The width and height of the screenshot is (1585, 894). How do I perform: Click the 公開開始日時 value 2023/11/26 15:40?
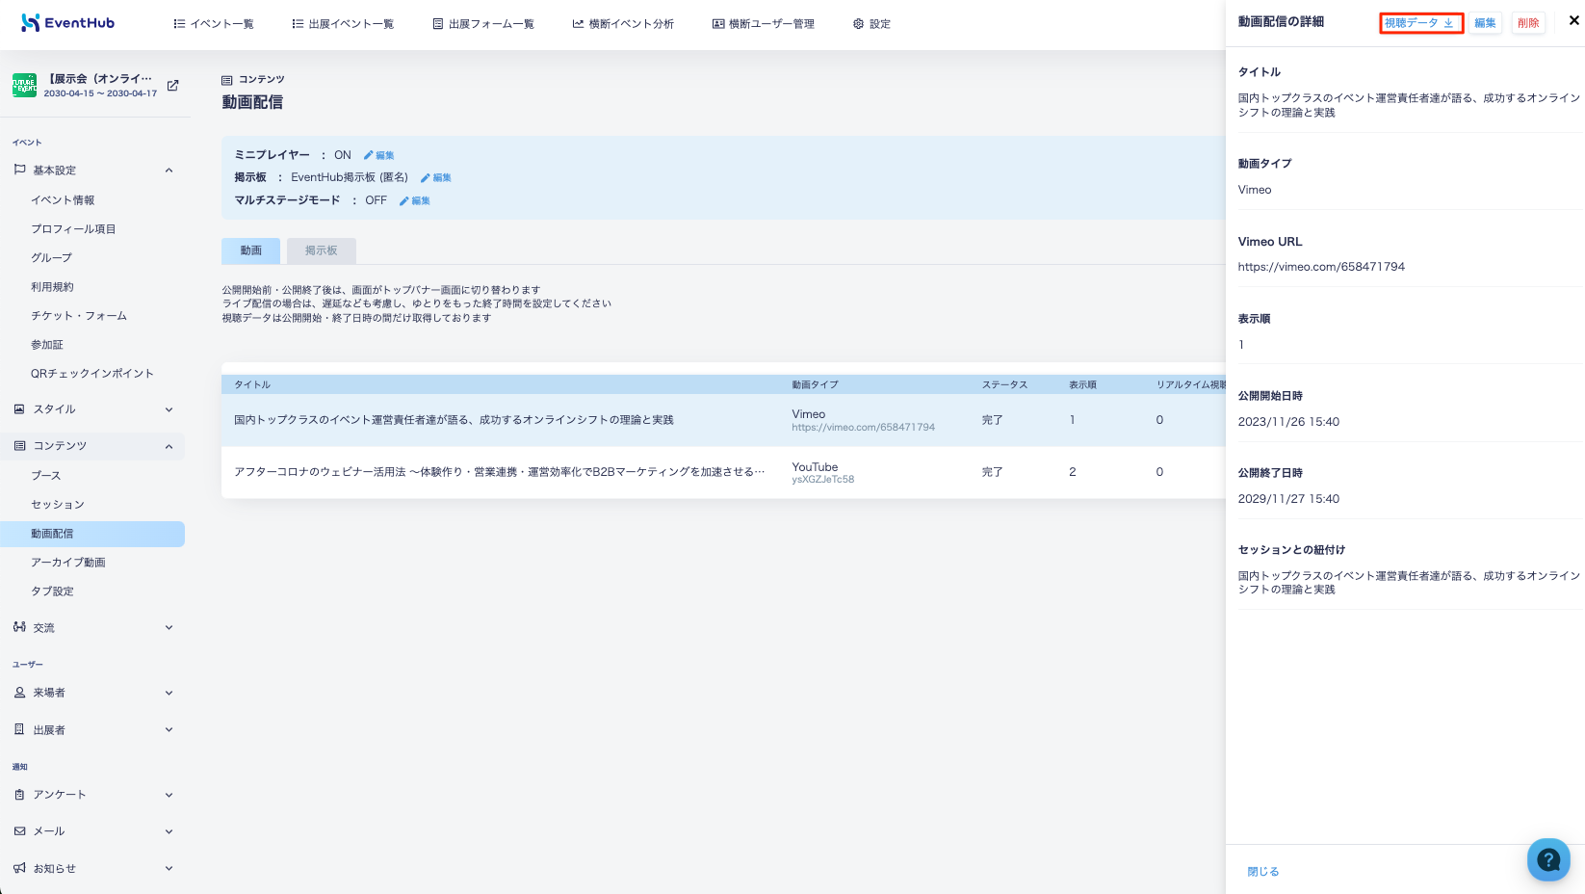click(1288, 422)
